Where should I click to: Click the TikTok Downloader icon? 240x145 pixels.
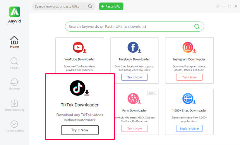[x=79, y=88]
